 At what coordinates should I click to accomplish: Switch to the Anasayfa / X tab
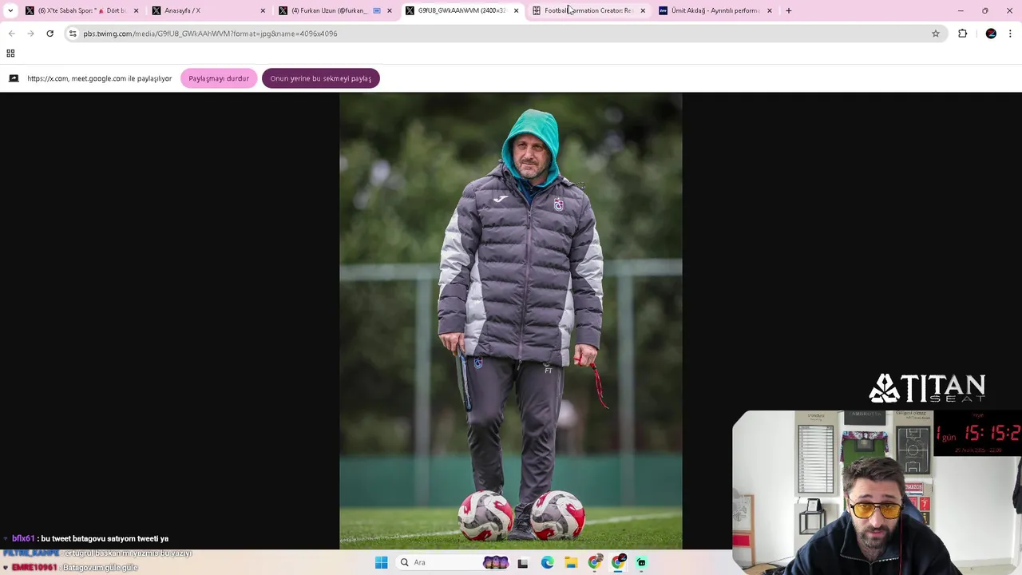click(x=208, y=10)
